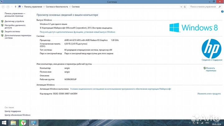Screen dimensions: 224x126
Task: Open File Explorer from the taskbar
Action: tap(14, 123)
